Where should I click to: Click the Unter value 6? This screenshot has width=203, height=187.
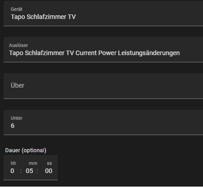click(x=13, y=126)
